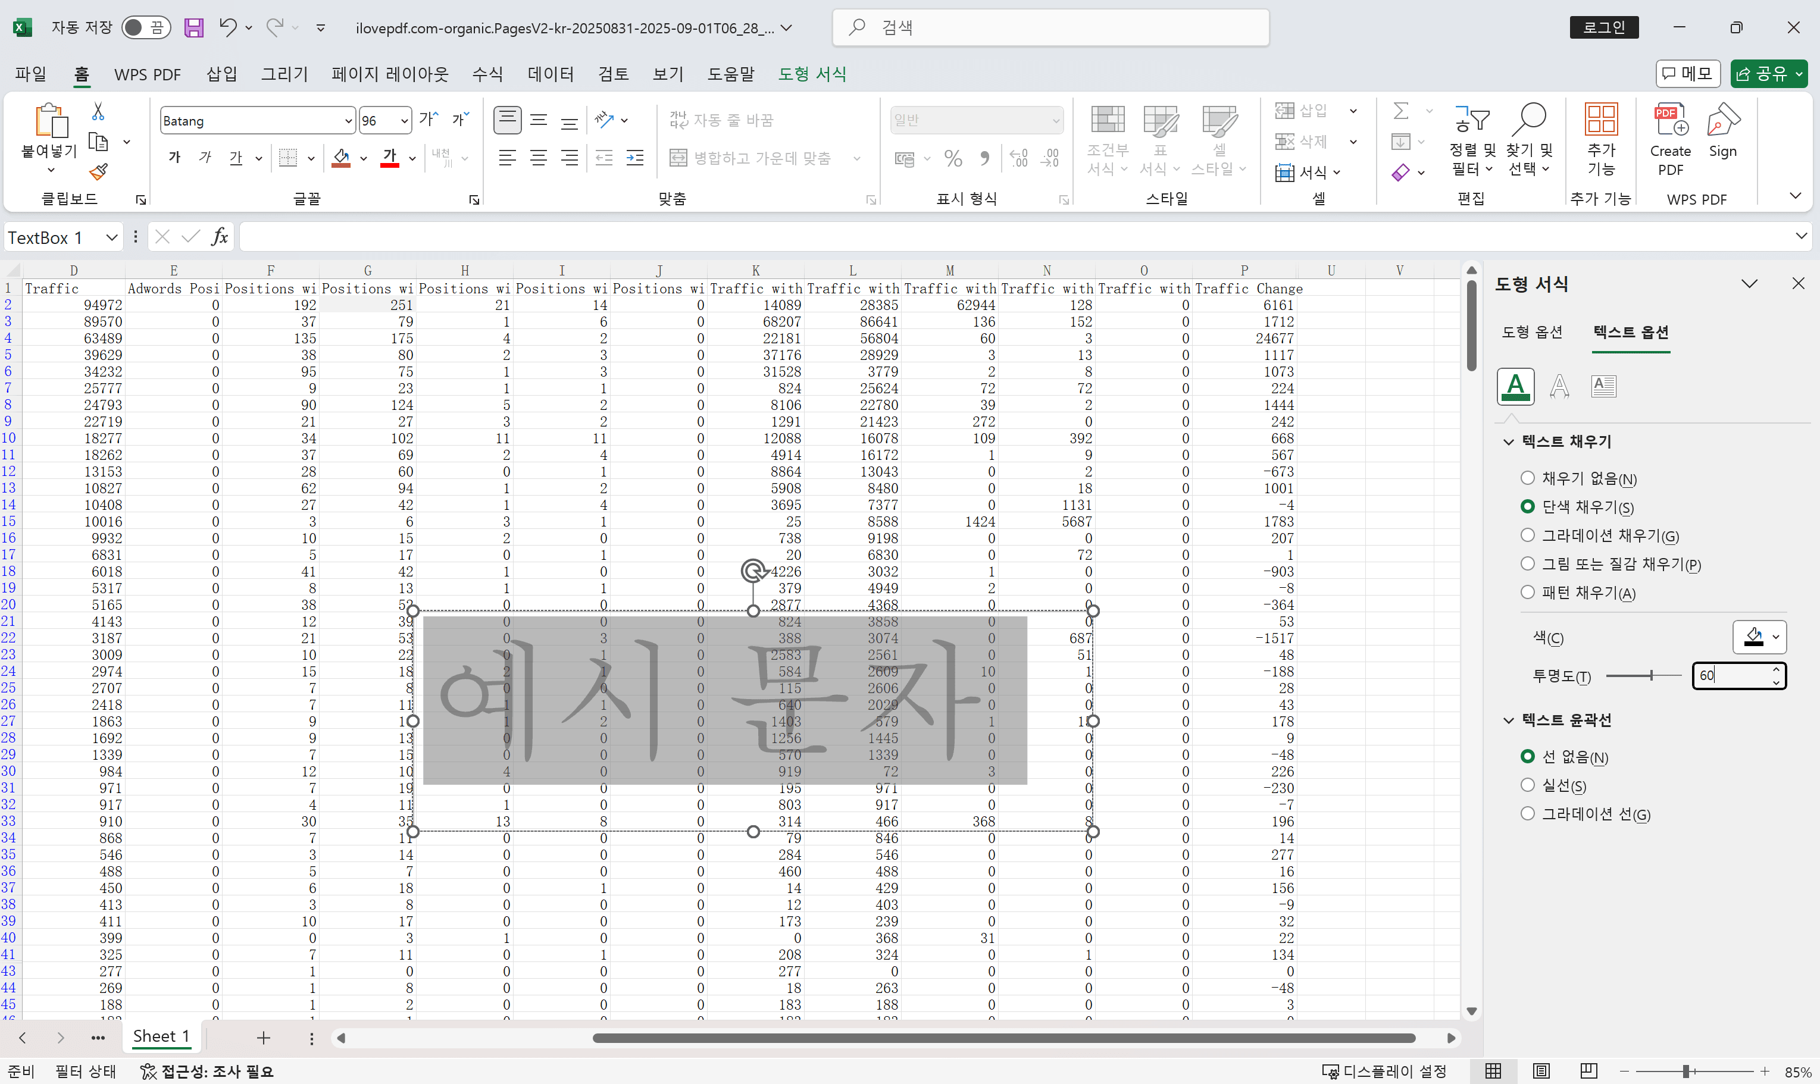This screenshot has width=1820, height=1084.
Task: Click 디스플레이 설정 in status bar
Action: point(1384,1071)
